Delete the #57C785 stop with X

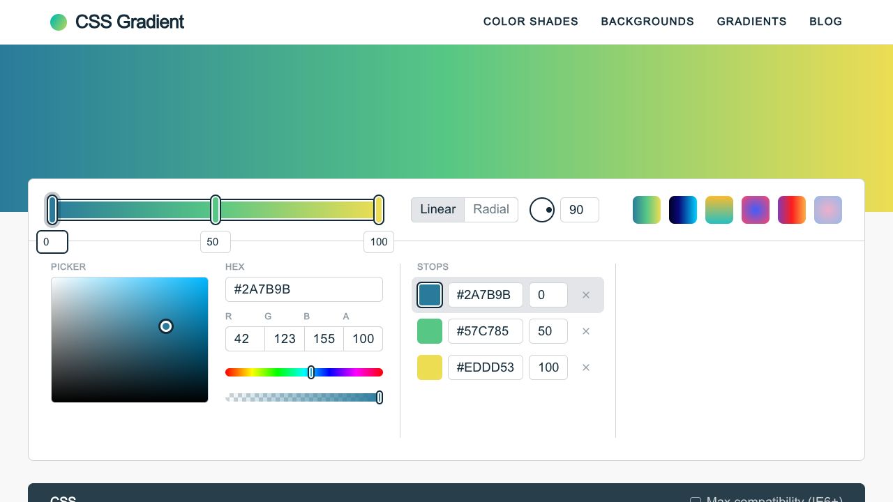coord(586,331)
